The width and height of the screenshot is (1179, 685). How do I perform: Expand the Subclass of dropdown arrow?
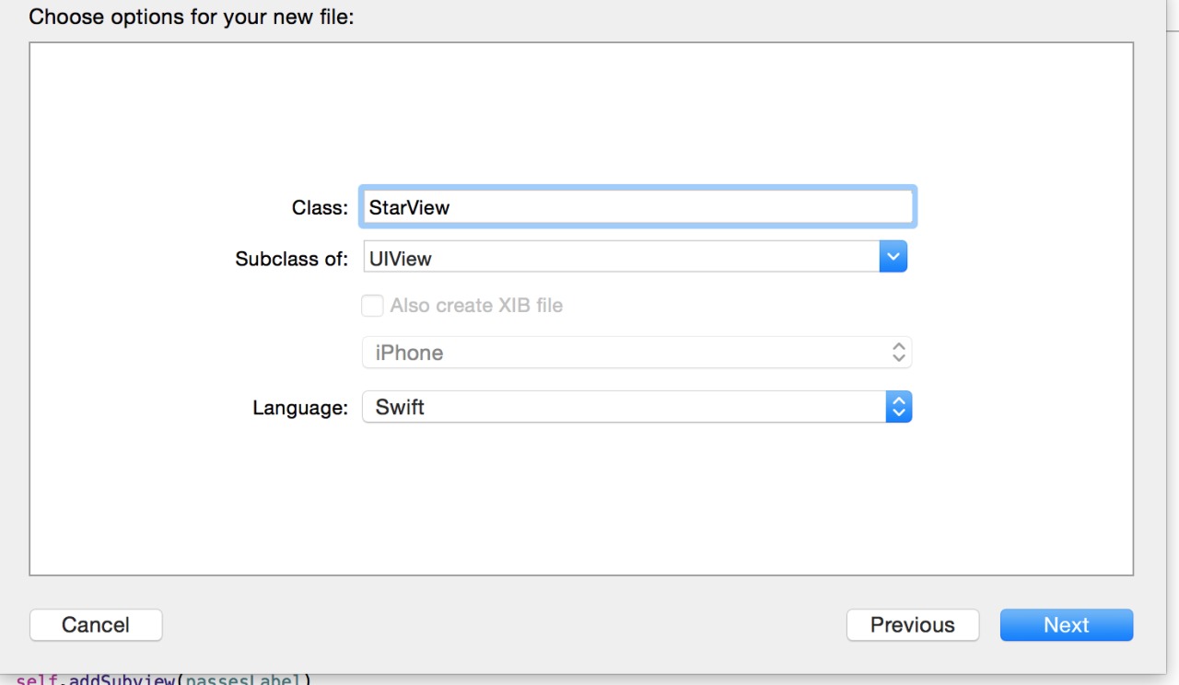pos(893,257)
